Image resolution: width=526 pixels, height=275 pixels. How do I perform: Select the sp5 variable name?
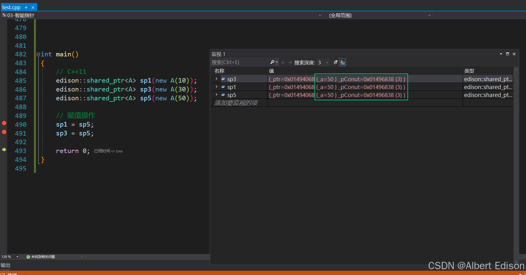(232, 95)
